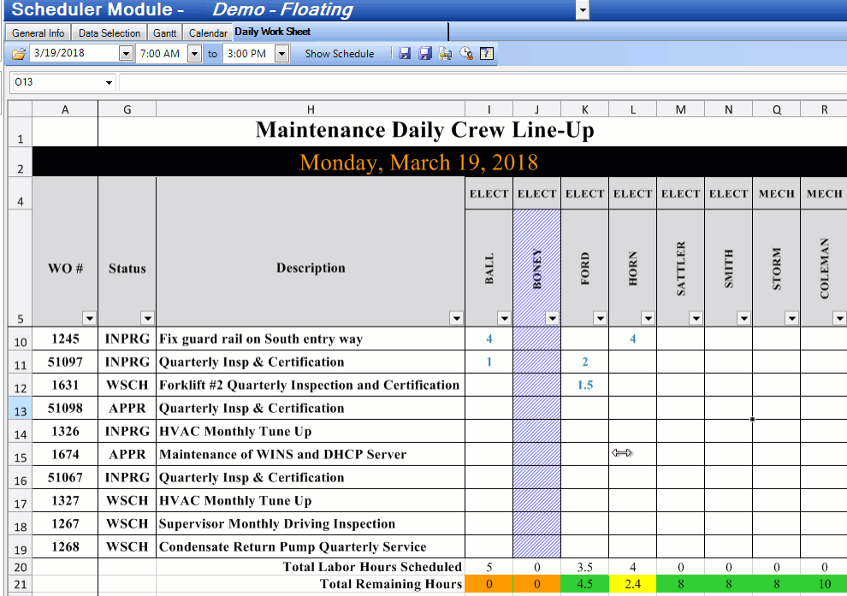Click the yellow 2.4 remaining hours cell
The width and height of the screenshot is (847, 596).
point(632,583)
